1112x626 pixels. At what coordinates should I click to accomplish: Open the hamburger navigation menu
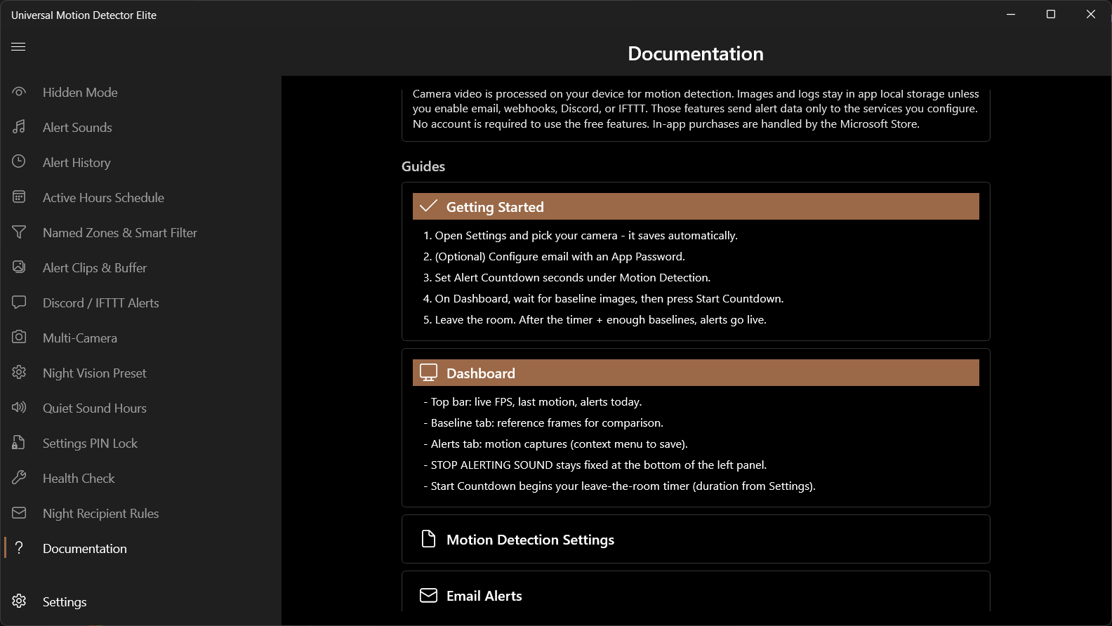[18, 46]
